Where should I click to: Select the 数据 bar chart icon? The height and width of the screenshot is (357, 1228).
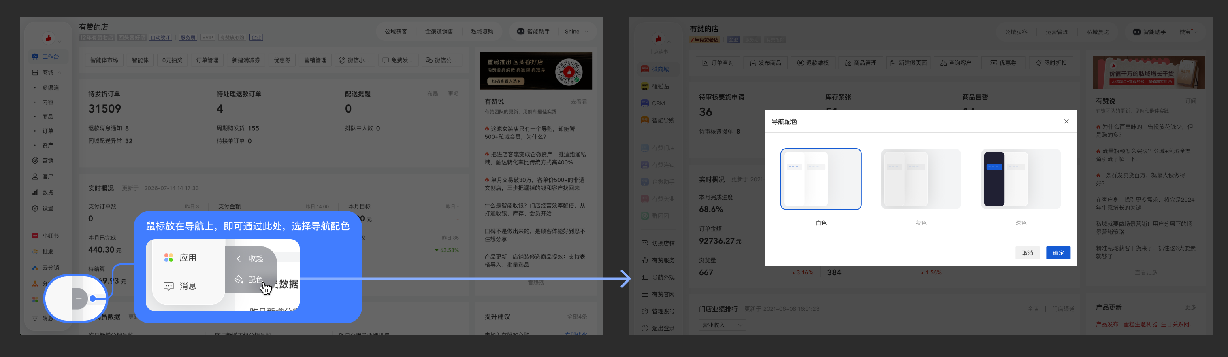[35, 193]
